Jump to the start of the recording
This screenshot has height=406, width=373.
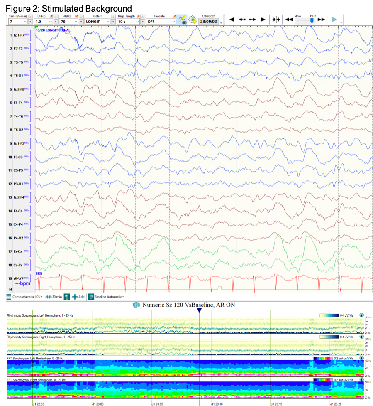(x=232, y=20)
